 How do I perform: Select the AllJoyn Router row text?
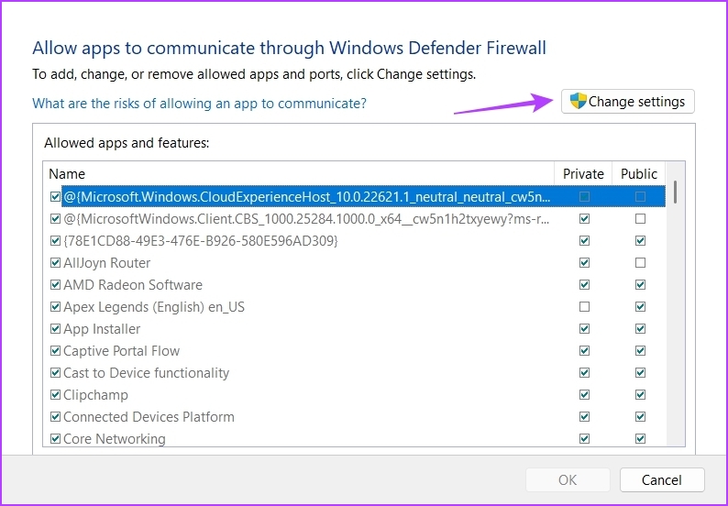coord(106,263)
